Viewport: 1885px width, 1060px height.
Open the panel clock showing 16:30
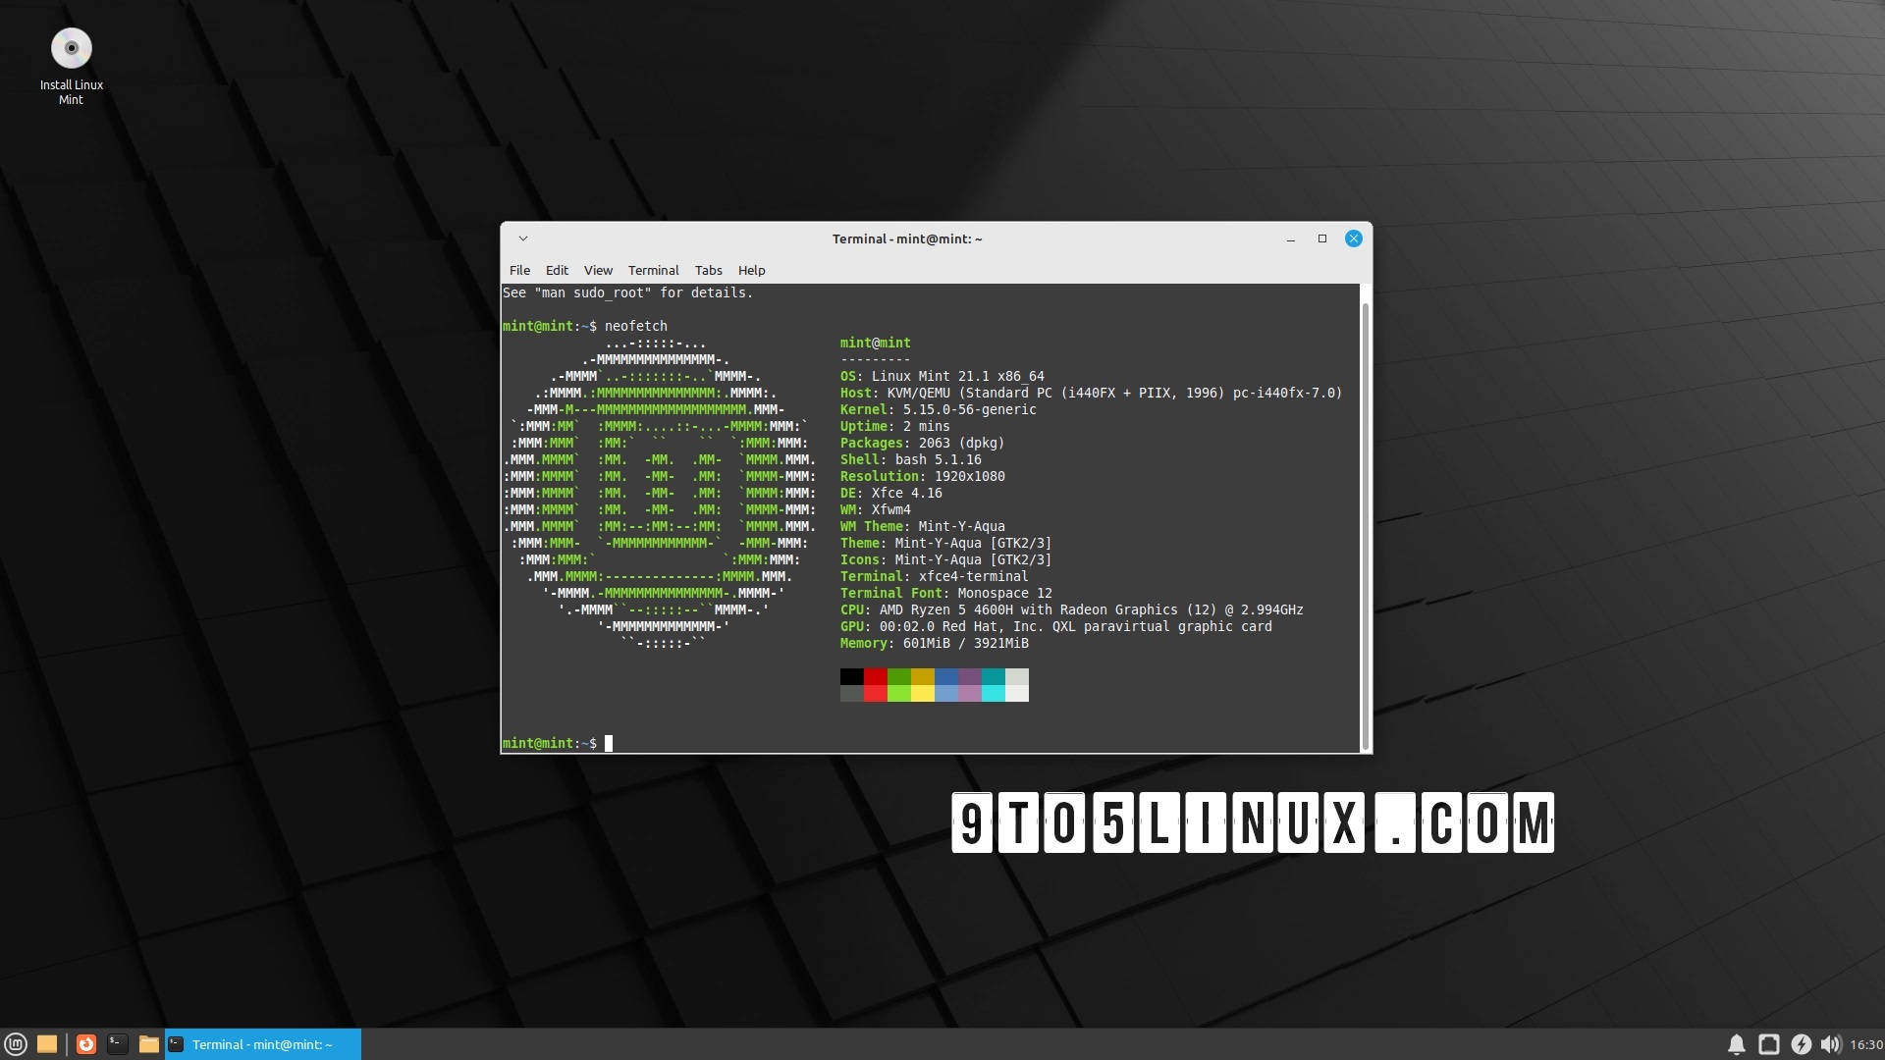coord(1866,1044)
